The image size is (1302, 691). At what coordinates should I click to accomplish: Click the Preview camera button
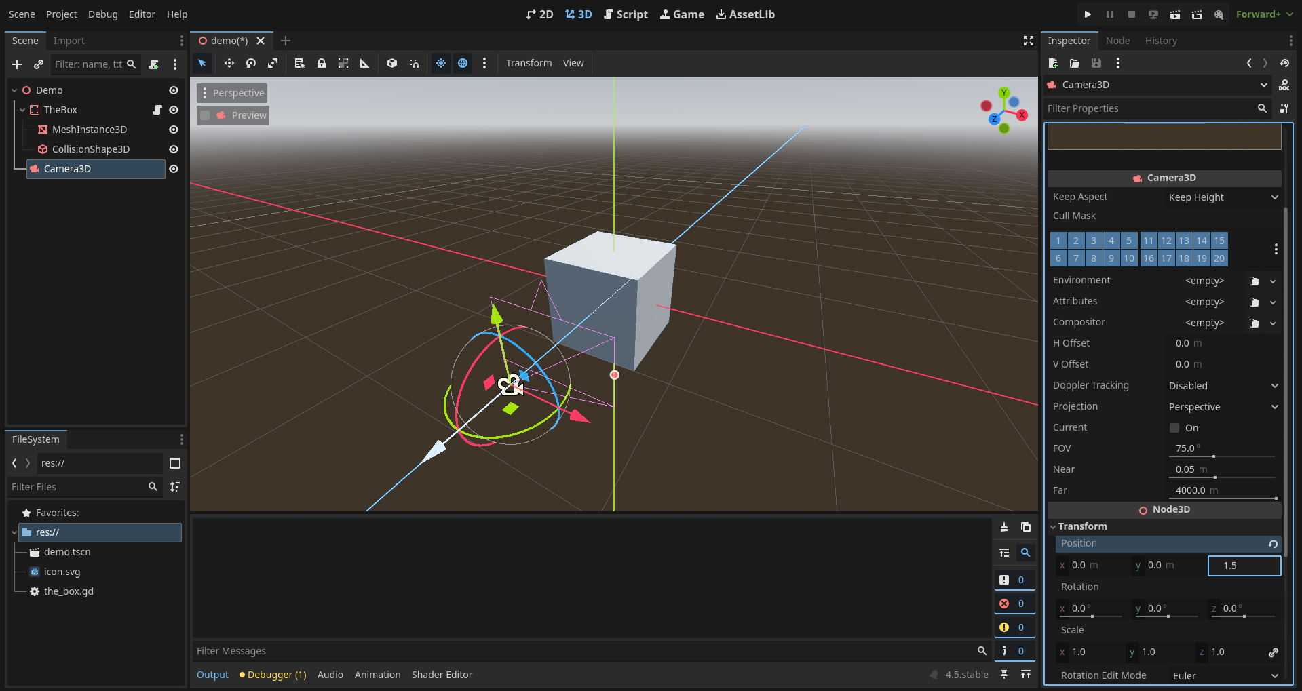233,115
